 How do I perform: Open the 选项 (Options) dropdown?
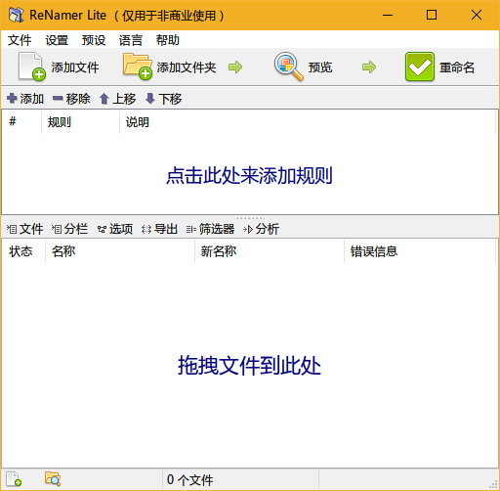click(115, 229)
